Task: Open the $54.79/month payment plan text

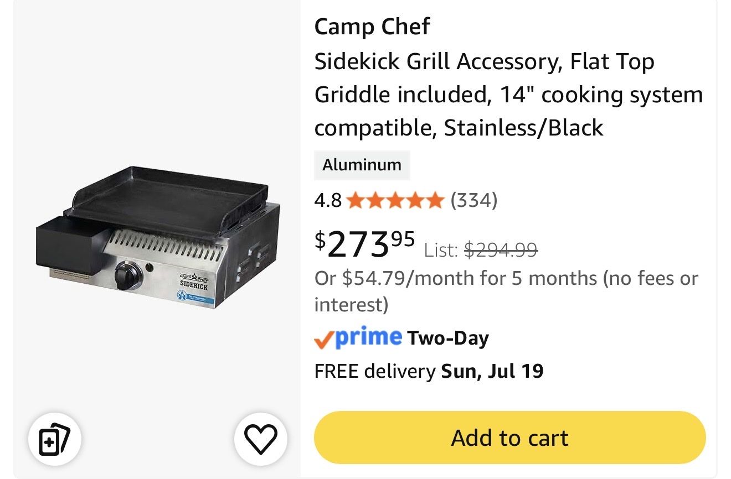Action: click(x=506, y=291)
